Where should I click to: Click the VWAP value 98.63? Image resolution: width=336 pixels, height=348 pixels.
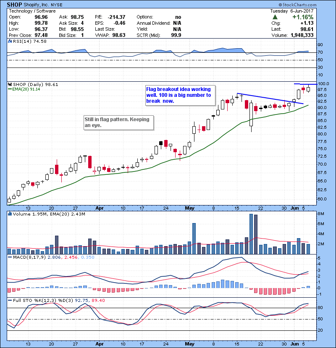[x=119, y=35]
